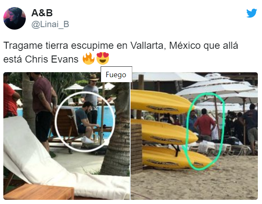Open the A&B profile avatar
This screenshot has height=204, width=262.
coord(15,18)
